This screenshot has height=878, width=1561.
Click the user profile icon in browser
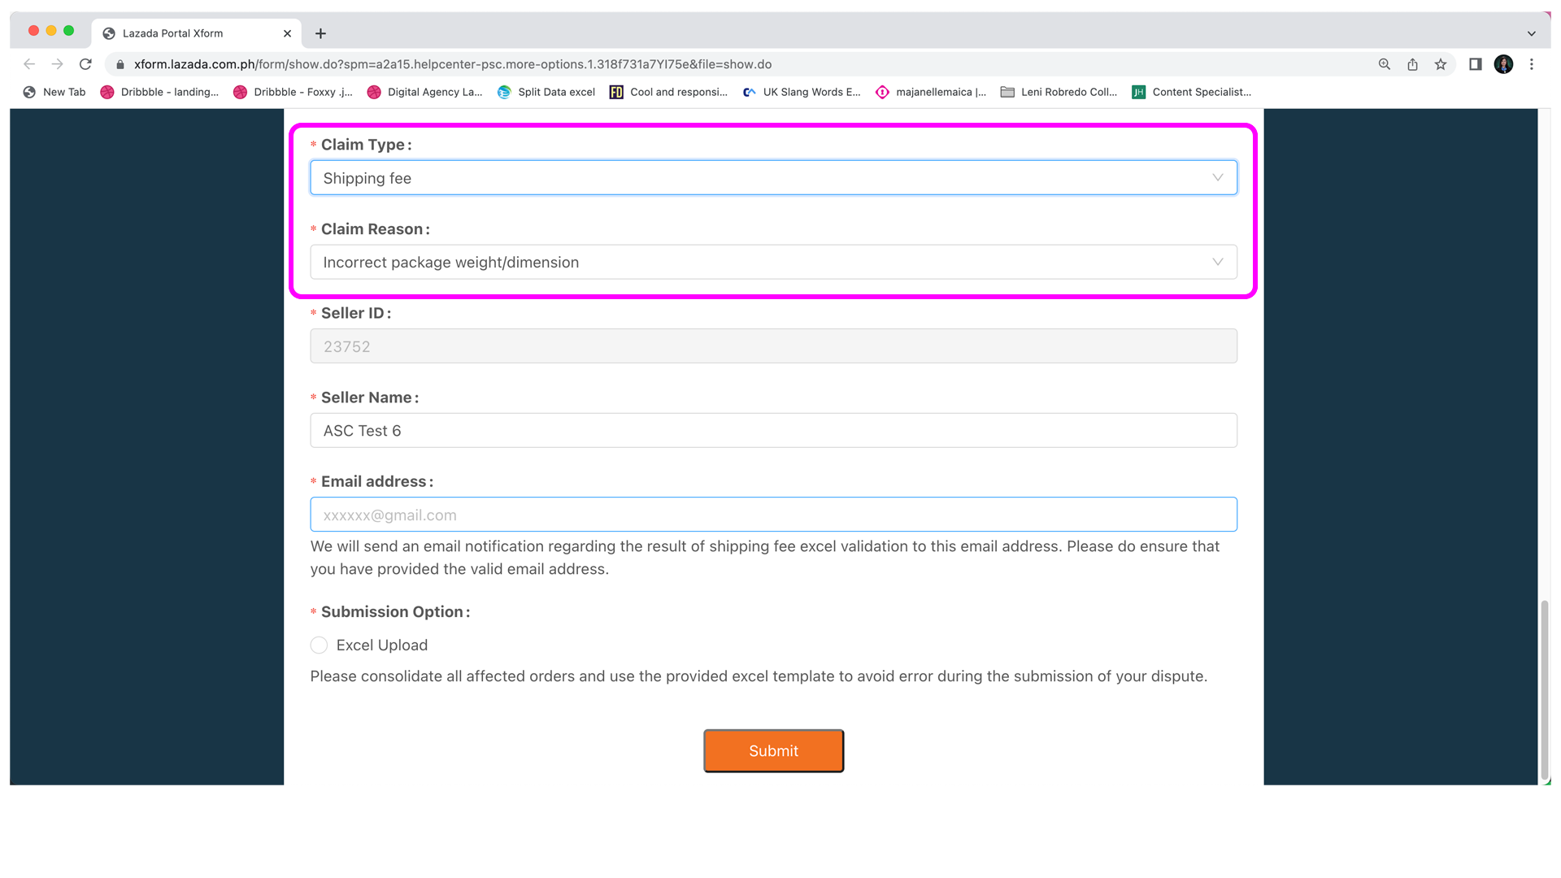(x=1507, y=64)
